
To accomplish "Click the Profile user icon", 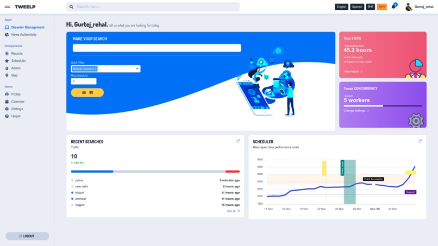I will pyautogui.click(x=7, y=94).
